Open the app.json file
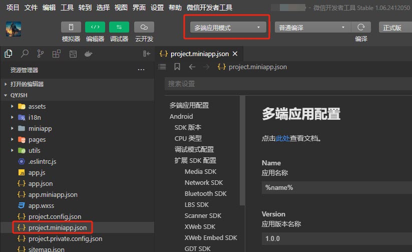The width and height of the screenshot is (412, 252). point(77,183)
